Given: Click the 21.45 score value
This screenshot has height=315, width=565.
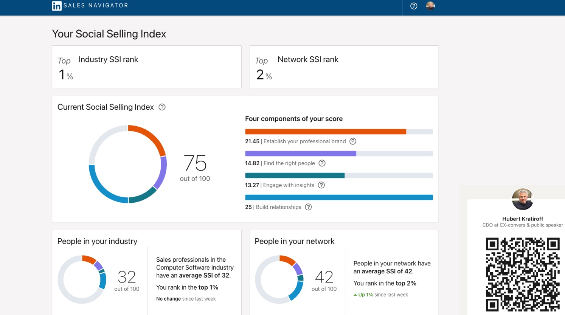Looking at the screenshot, I should 252,141.
